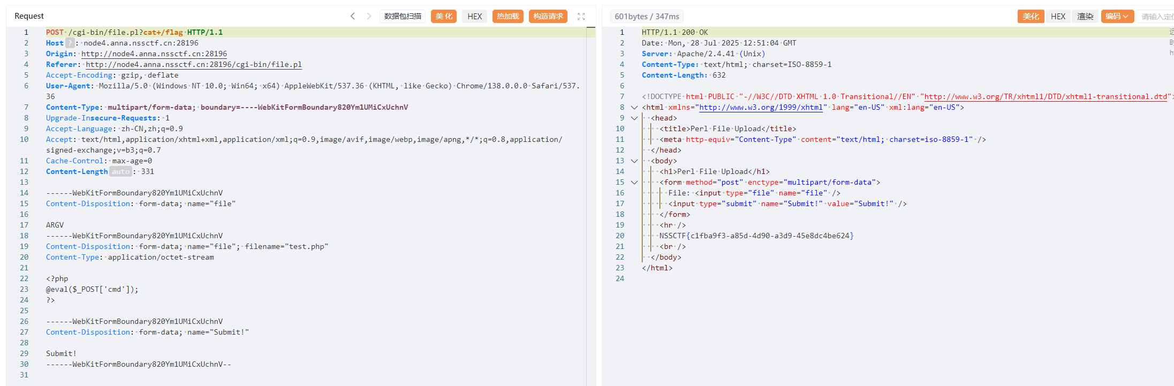Image resolution: width=1174 pixels, height=386 pixels.
Task: Click line number 22 in Request gutter
Action: point(24,278)
